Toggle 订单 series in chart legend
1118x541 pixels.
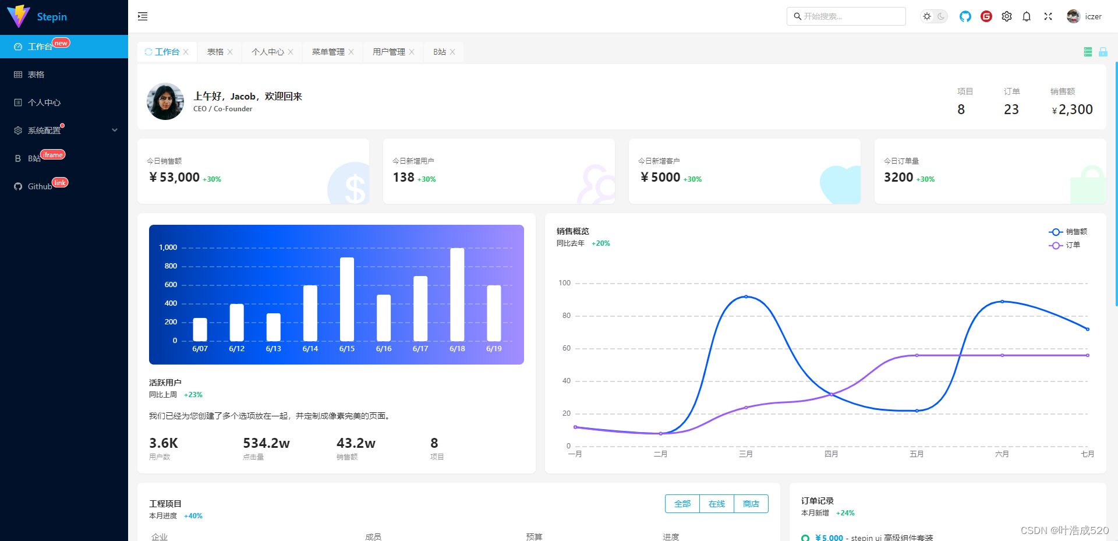pyautogui.click(x=1064, y=245)
